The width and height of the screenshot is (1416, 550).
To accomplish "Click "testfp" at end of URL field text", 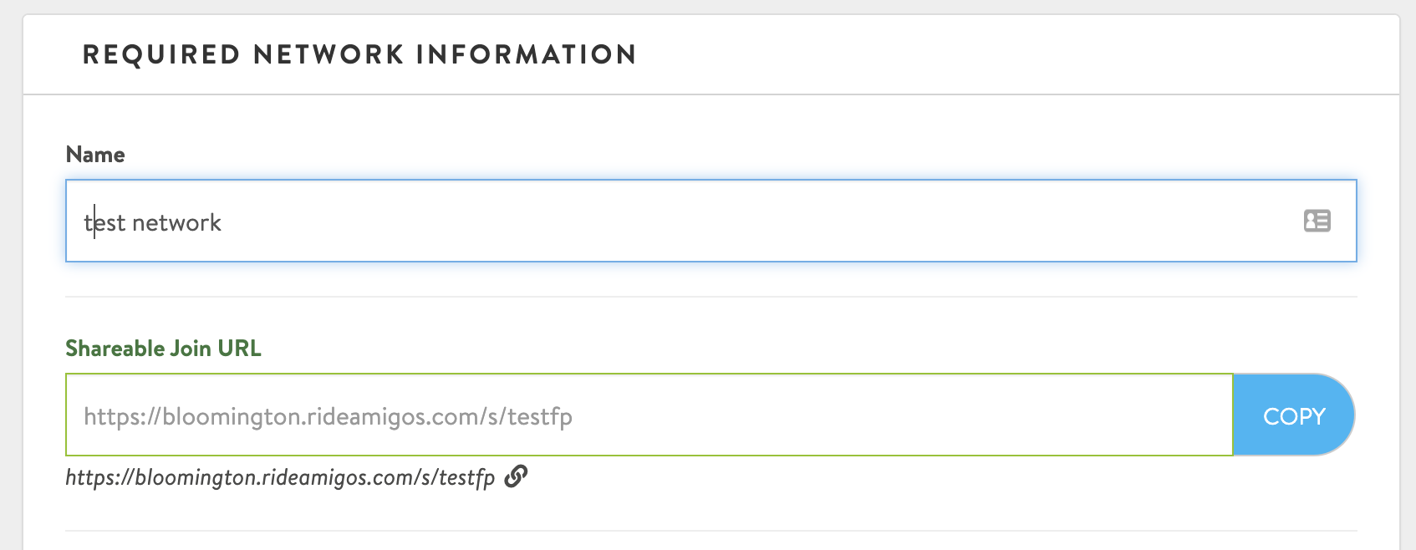I will (x=540, y=416).
